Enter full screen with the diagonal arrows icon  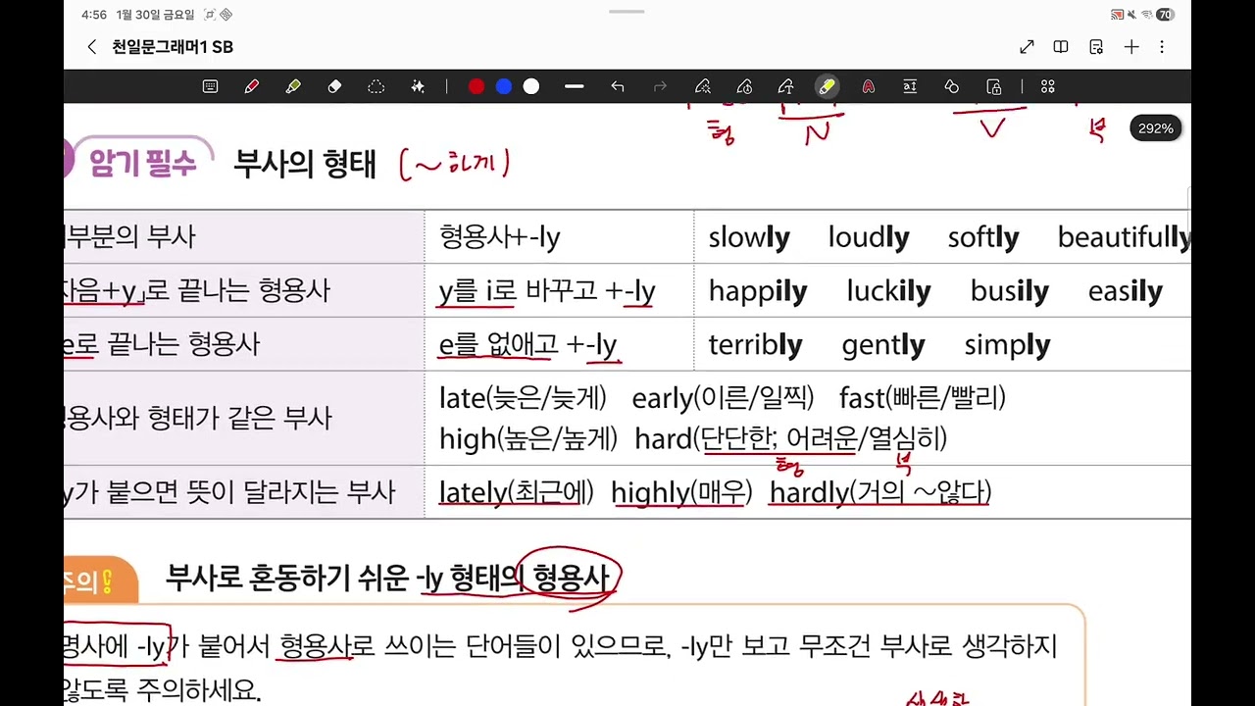[1027, 47]
